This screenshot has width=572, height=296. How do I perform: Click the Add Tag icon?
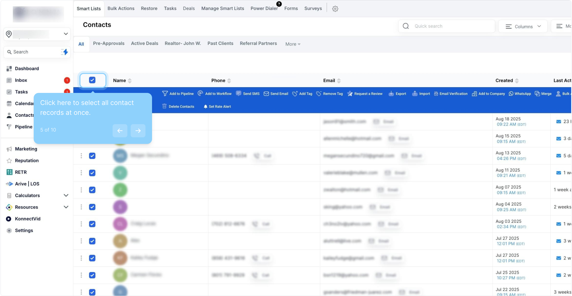pos(295,94)
